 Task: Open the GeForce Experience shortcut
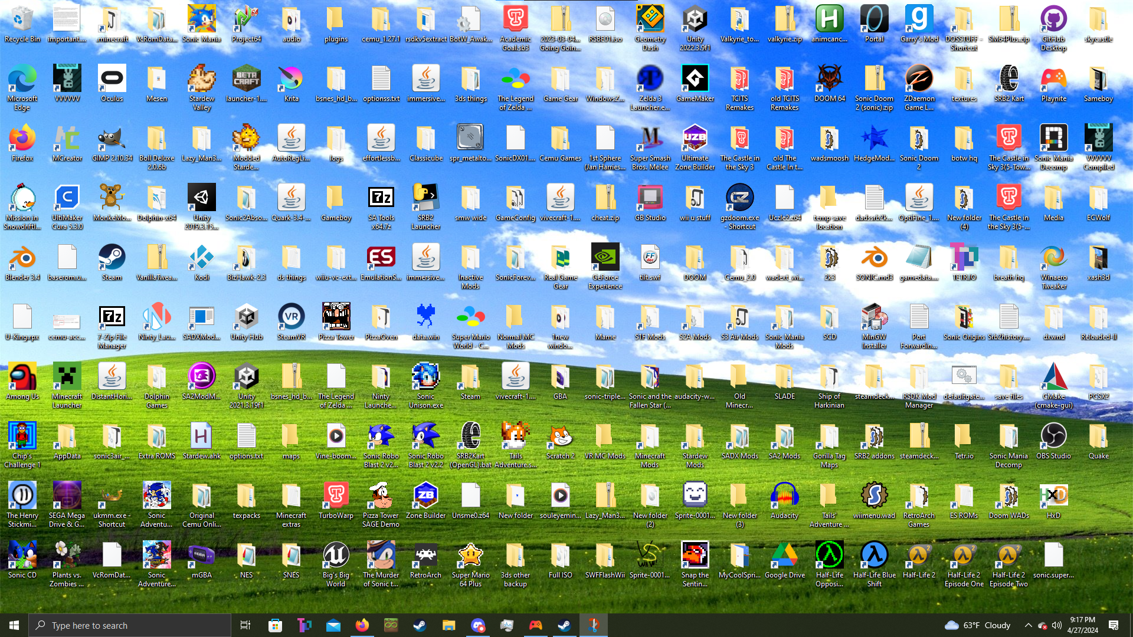click(605, 267)
